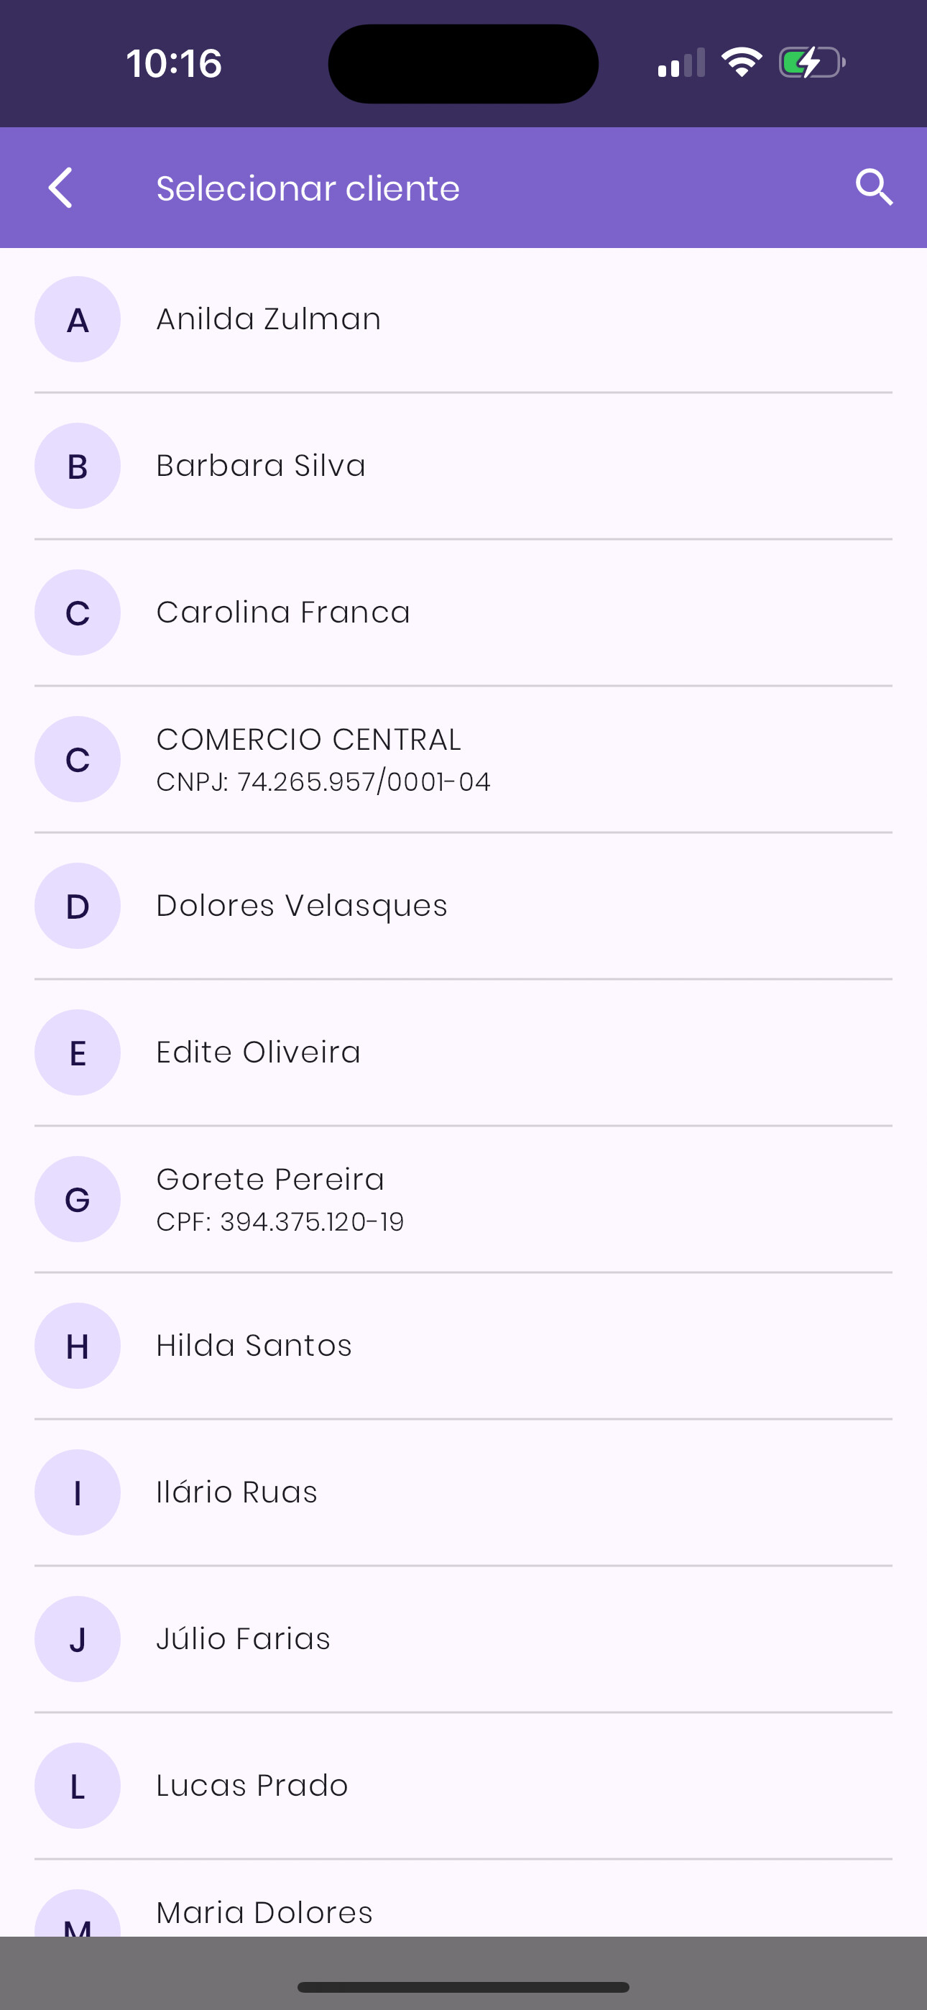Tap the J avatar beside Júlio Farias

pos(78,1639)
